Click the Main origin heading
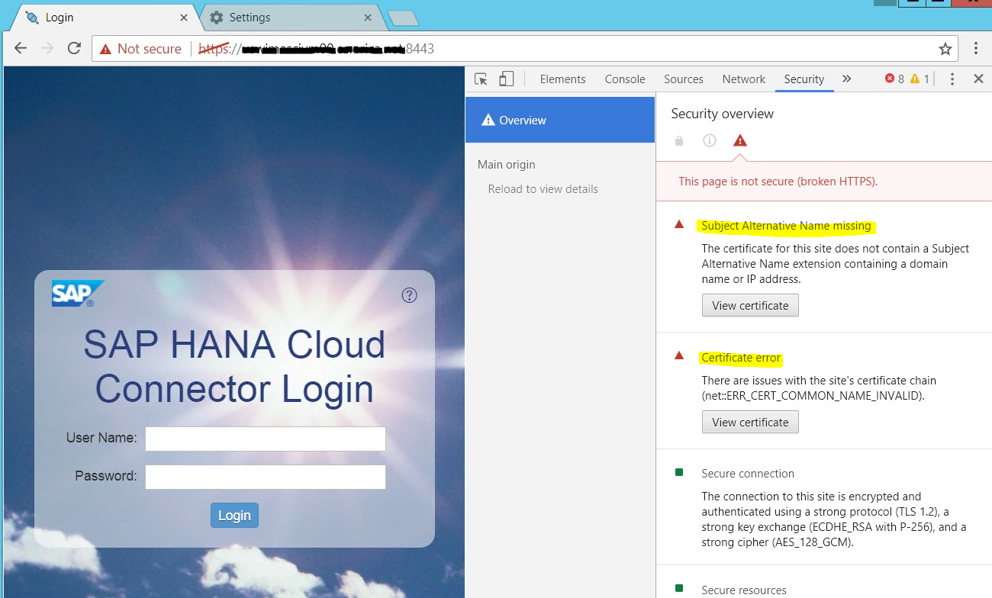This screenshot has height=598, width=992. 507,165
